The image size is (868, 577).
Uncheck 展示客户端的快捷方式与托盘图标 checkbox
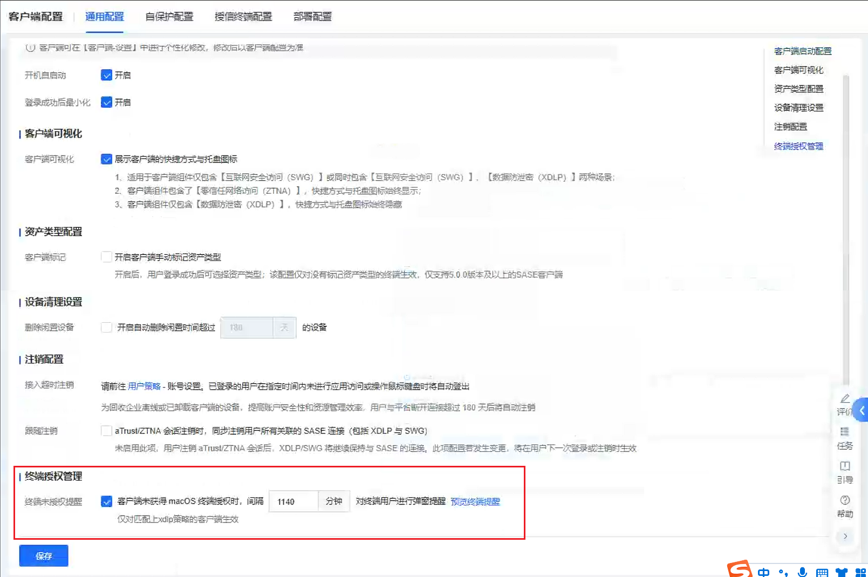[x=106, y=159]
